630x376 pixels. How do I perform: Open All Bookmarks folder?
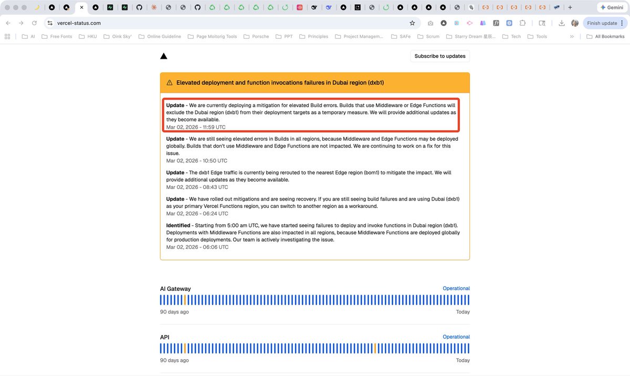(605, 36)
